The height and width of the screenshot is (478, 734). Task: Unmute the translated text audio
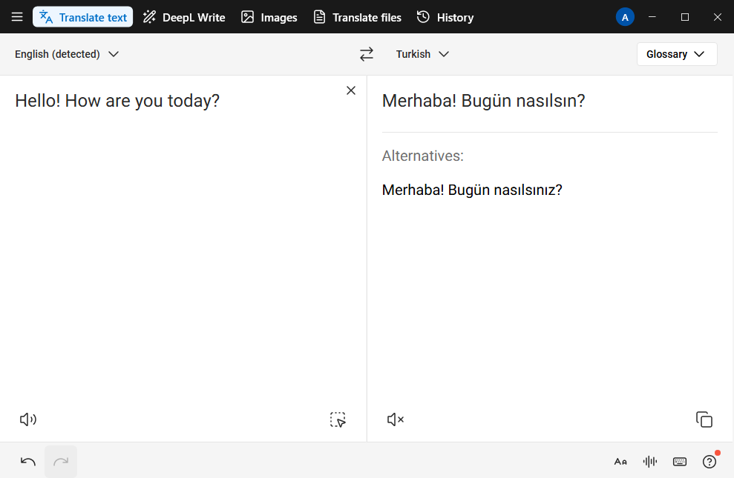[x=394, y=419]
